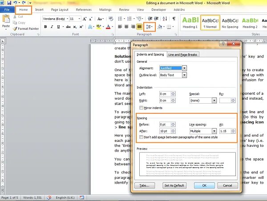267x201 pixels.
Task: Click the Shading paint bucket button
Action: (x=160, y=27)
